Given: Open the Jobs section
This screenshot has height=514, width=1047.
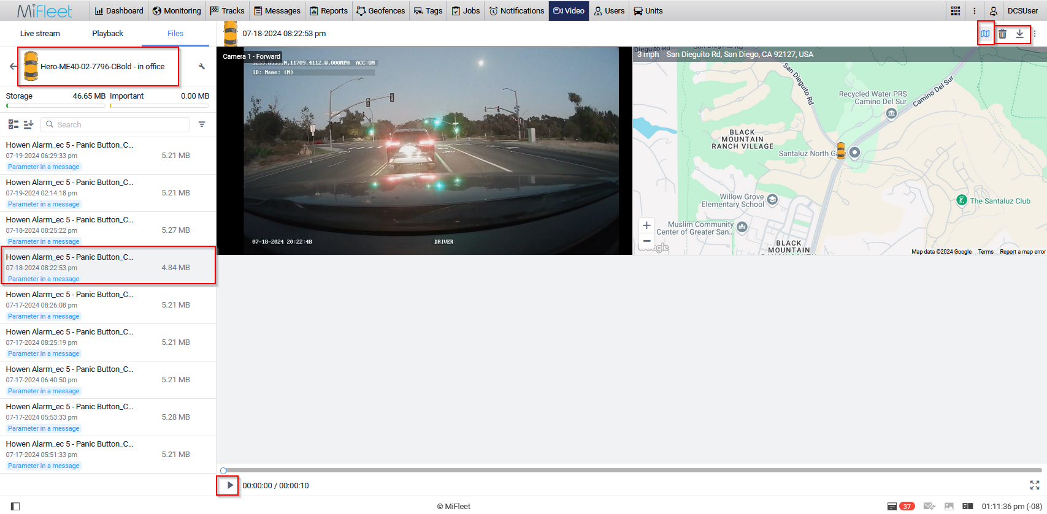Looking at the screenshot, I should click(x=466, y=10).
